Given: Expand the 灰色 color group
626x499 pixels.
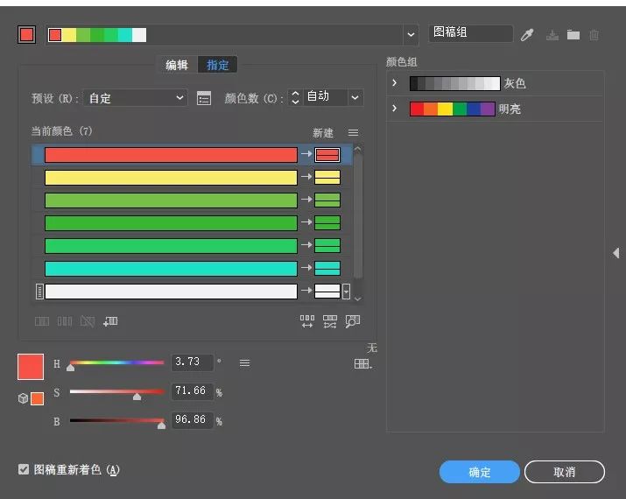Looking at the screenshot, I should click(395, 82).
